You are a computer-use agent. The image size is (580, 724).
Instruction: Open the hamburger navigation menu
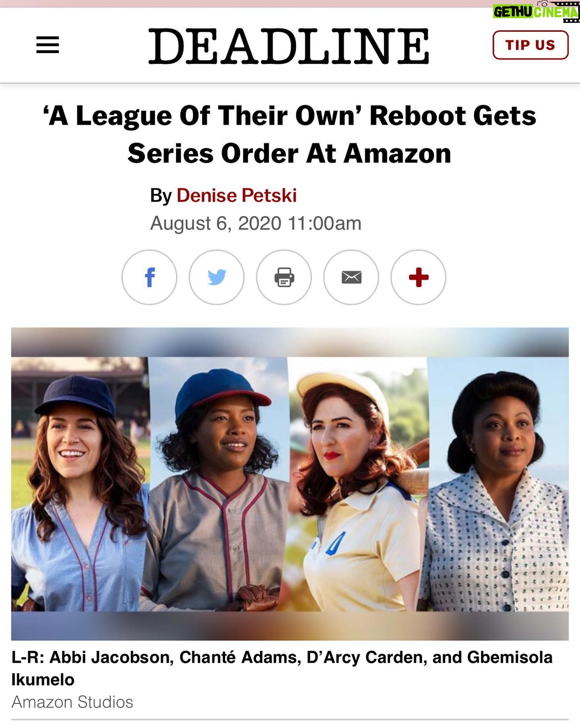coord(48,45)
